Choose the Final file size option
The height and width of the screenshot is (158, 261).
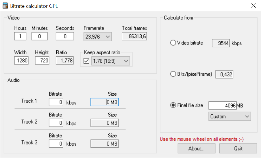click(173, 105)
